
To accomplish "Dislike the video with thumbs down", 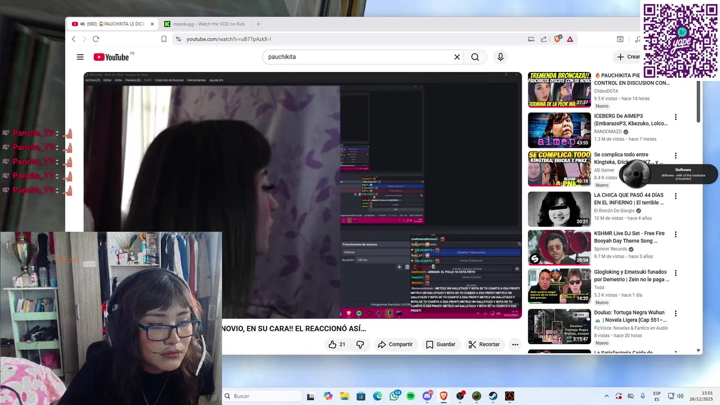I will pos(360,344).
